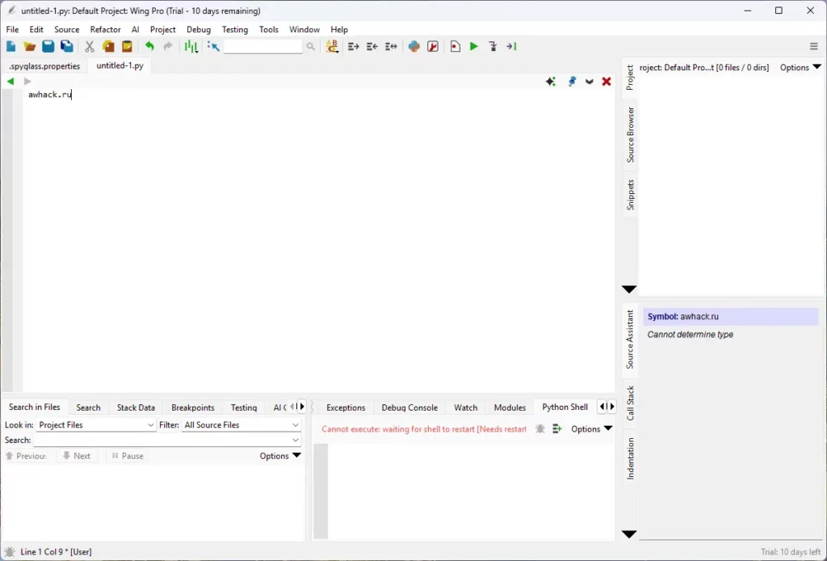This screenshot has width=827, height=561.
Task: Open the Testing menu
Action: [235, 30]
